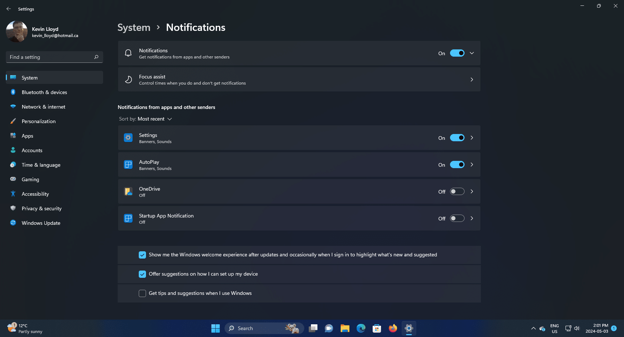Viewport: 624px width, 337px height.
Task: Go to Network & internet
Action: [x=54, y=107]
